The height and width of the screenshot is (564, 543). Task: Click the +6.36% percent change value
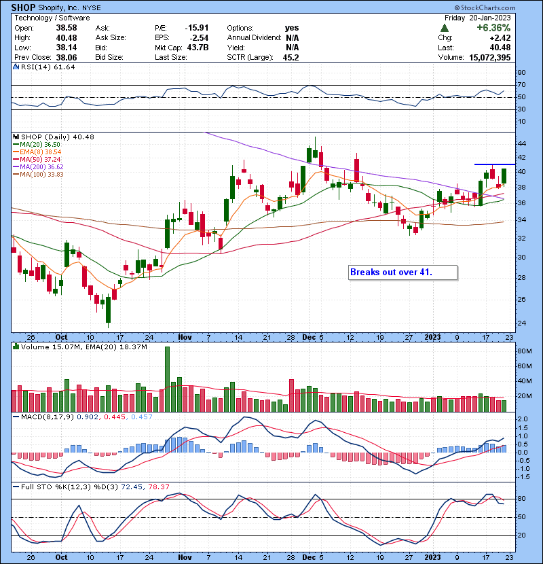point(493,28)
